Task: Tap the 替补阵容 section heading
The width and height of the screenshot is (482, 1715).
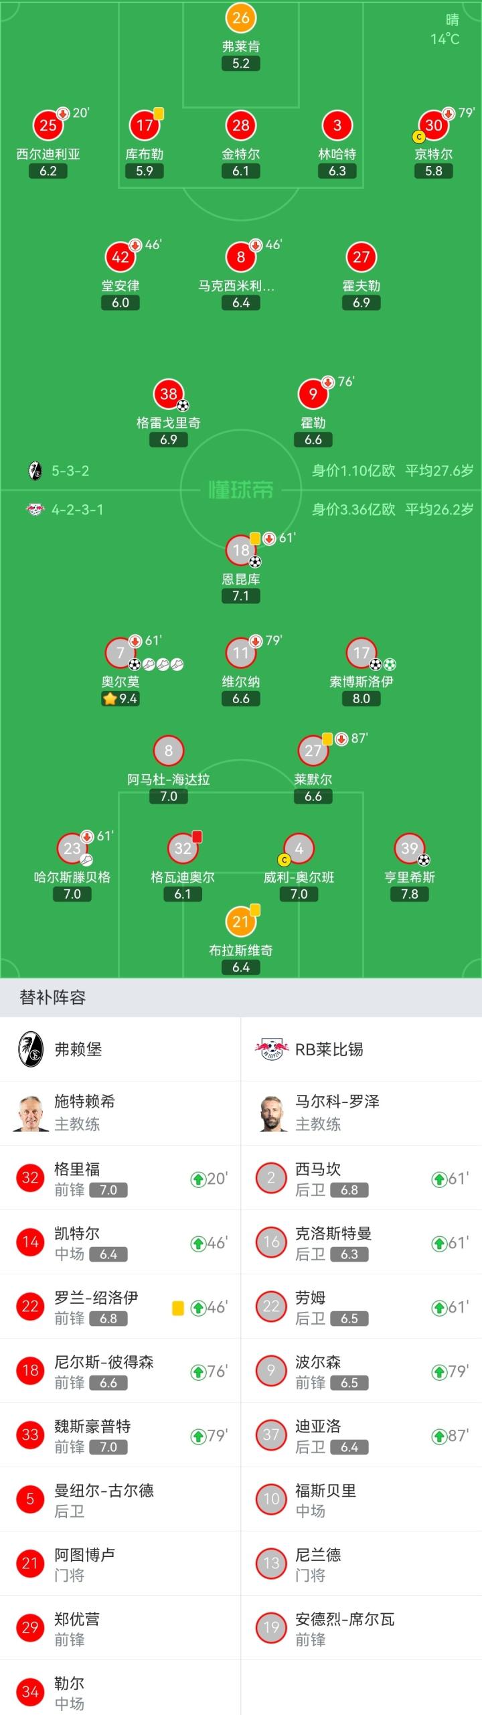Action: [x=53, y=998]
